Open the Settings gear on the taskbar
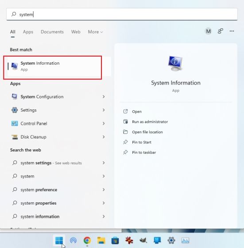244x248 pixels. click(171, 240)
